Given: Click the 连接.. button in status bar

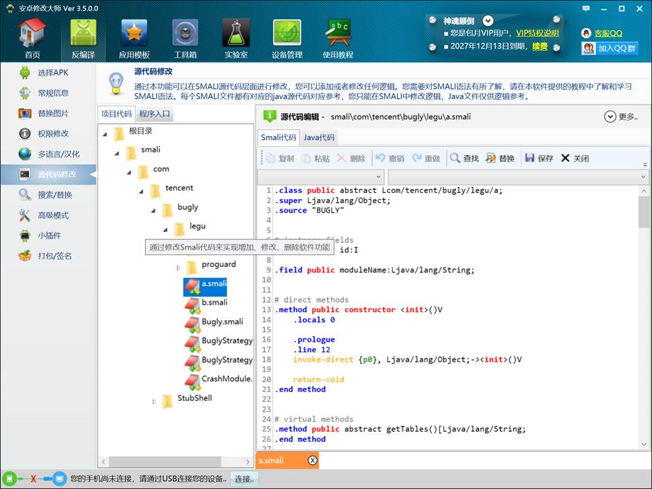Looking at the screenshot, I should point(244,479).
